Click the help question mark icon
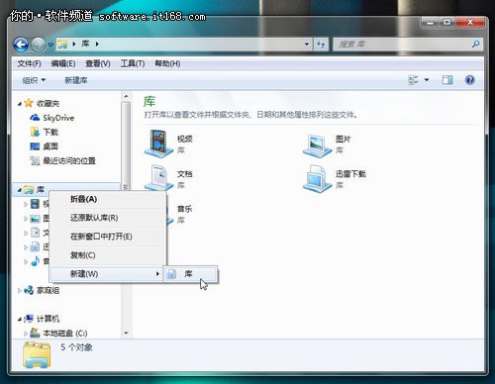The height and width of the screenshot is (384, 495). [469, 80]
